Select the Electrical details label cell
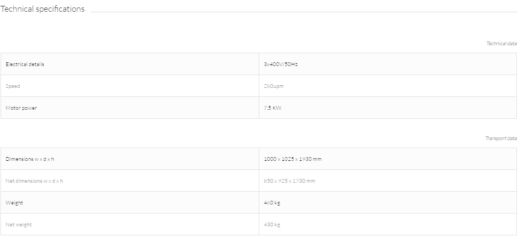This screenshot has width=519, height=237. click(x=130, y=64)
